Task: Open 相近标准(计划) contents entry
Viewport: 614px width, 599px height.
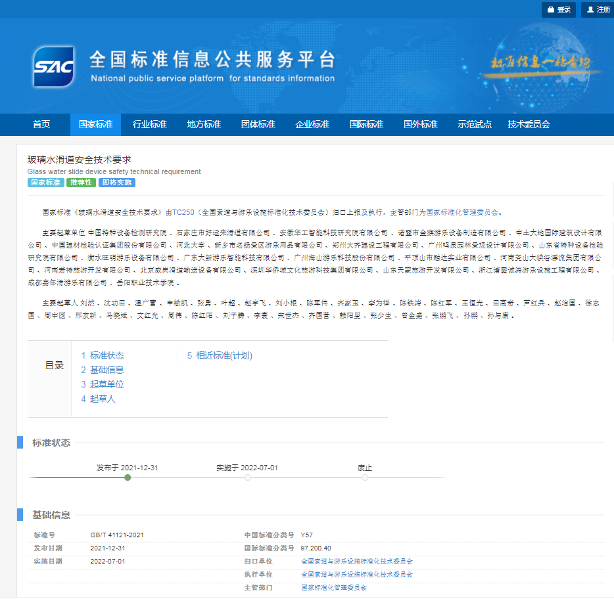Action: [x=224, y=355]
